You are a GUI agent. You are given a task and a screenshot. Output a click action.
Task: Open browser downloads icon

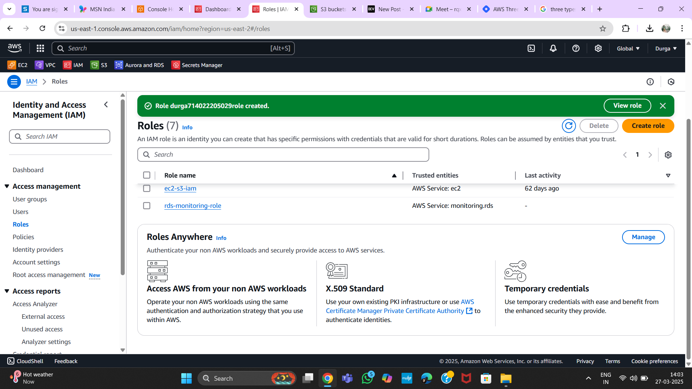(649, 28)
